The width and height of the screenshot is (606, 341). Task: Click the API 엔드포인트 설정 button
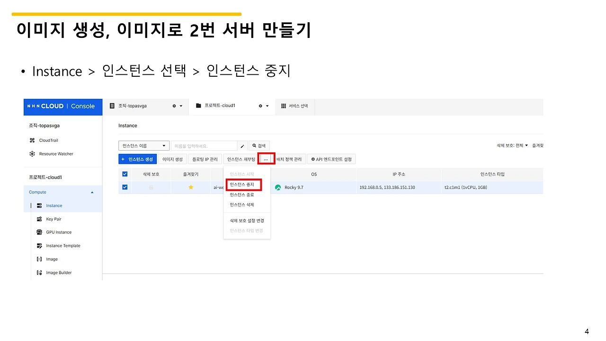click(x=331, y=159)
